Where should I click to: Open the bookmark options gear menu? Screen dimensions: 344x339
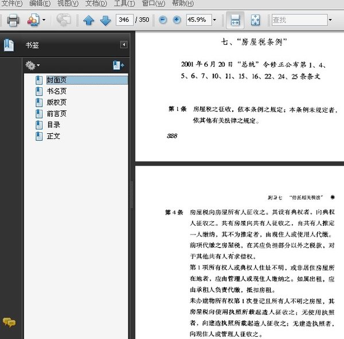(x=32, y=66)
